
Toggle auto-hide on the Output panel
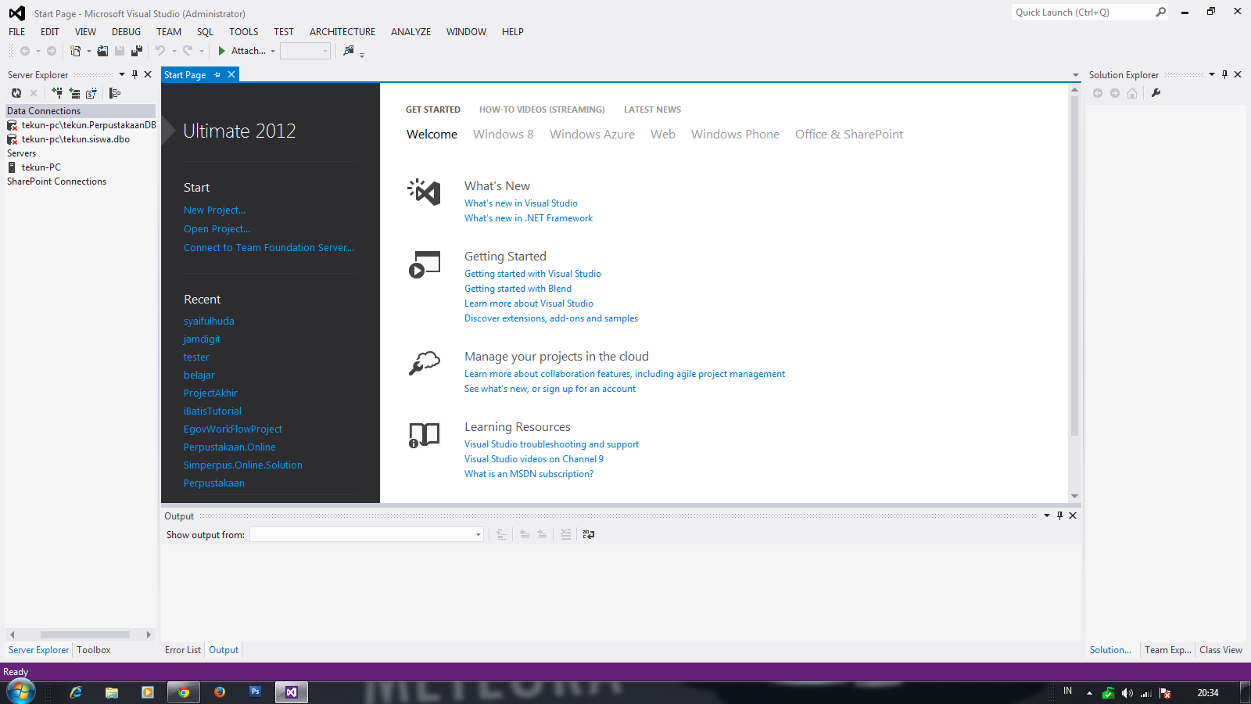(1059, 515)
